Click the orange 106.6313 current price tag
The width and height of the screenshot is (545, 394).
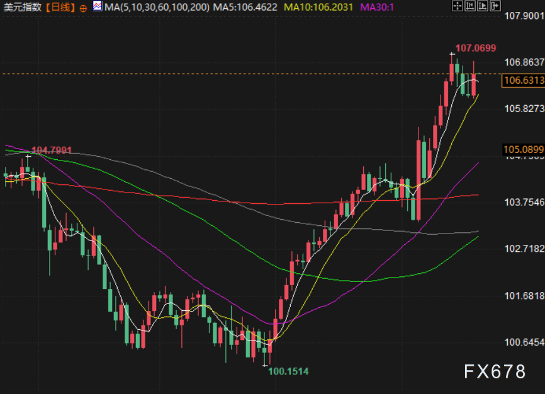click(524, 81)
